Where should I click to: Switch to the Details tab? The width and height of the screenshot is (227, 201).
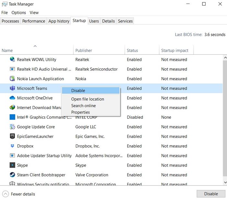click(x=108, y=21)
